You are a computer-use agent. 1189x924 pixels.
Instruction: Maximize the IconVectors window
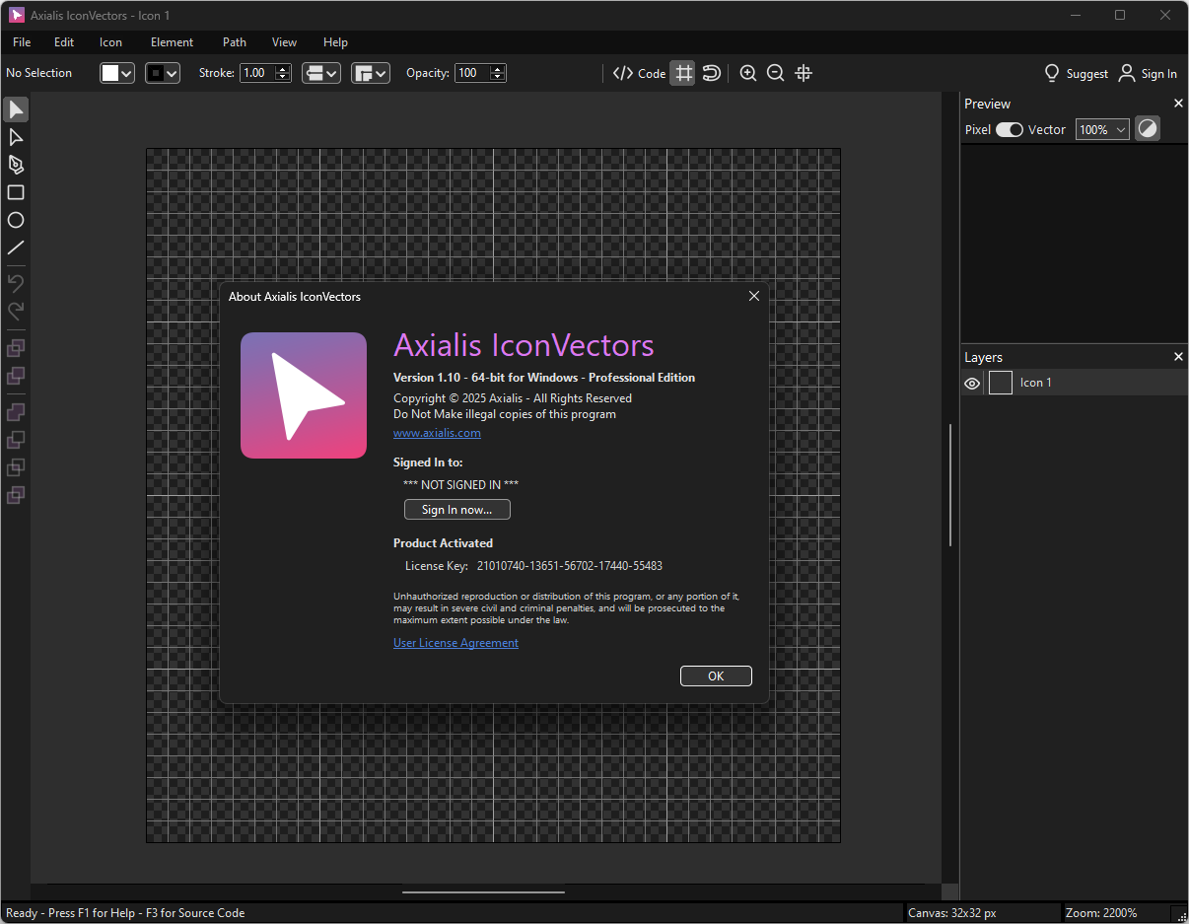click(x=1120, y=15)
